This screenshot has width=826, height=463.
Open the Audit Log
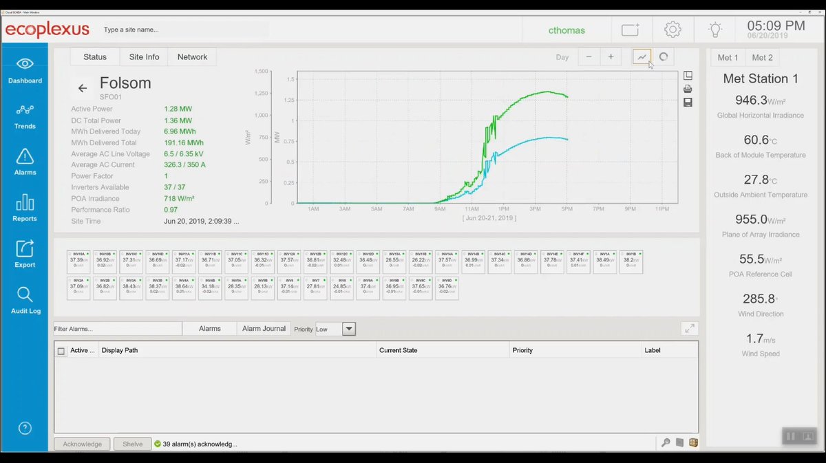pyautogui.click(x=25, y=300)
